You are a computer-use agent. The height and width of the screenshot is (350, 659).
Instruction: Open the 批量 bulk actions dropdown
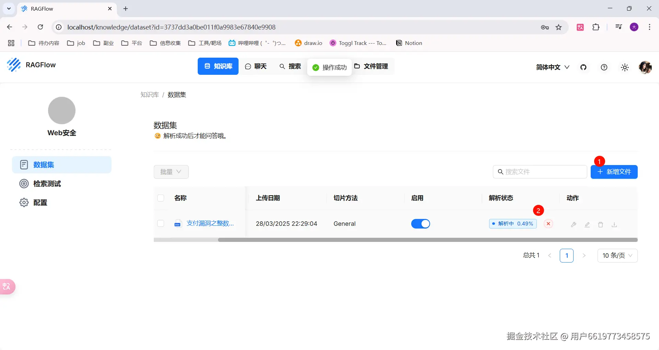[171, 172]
